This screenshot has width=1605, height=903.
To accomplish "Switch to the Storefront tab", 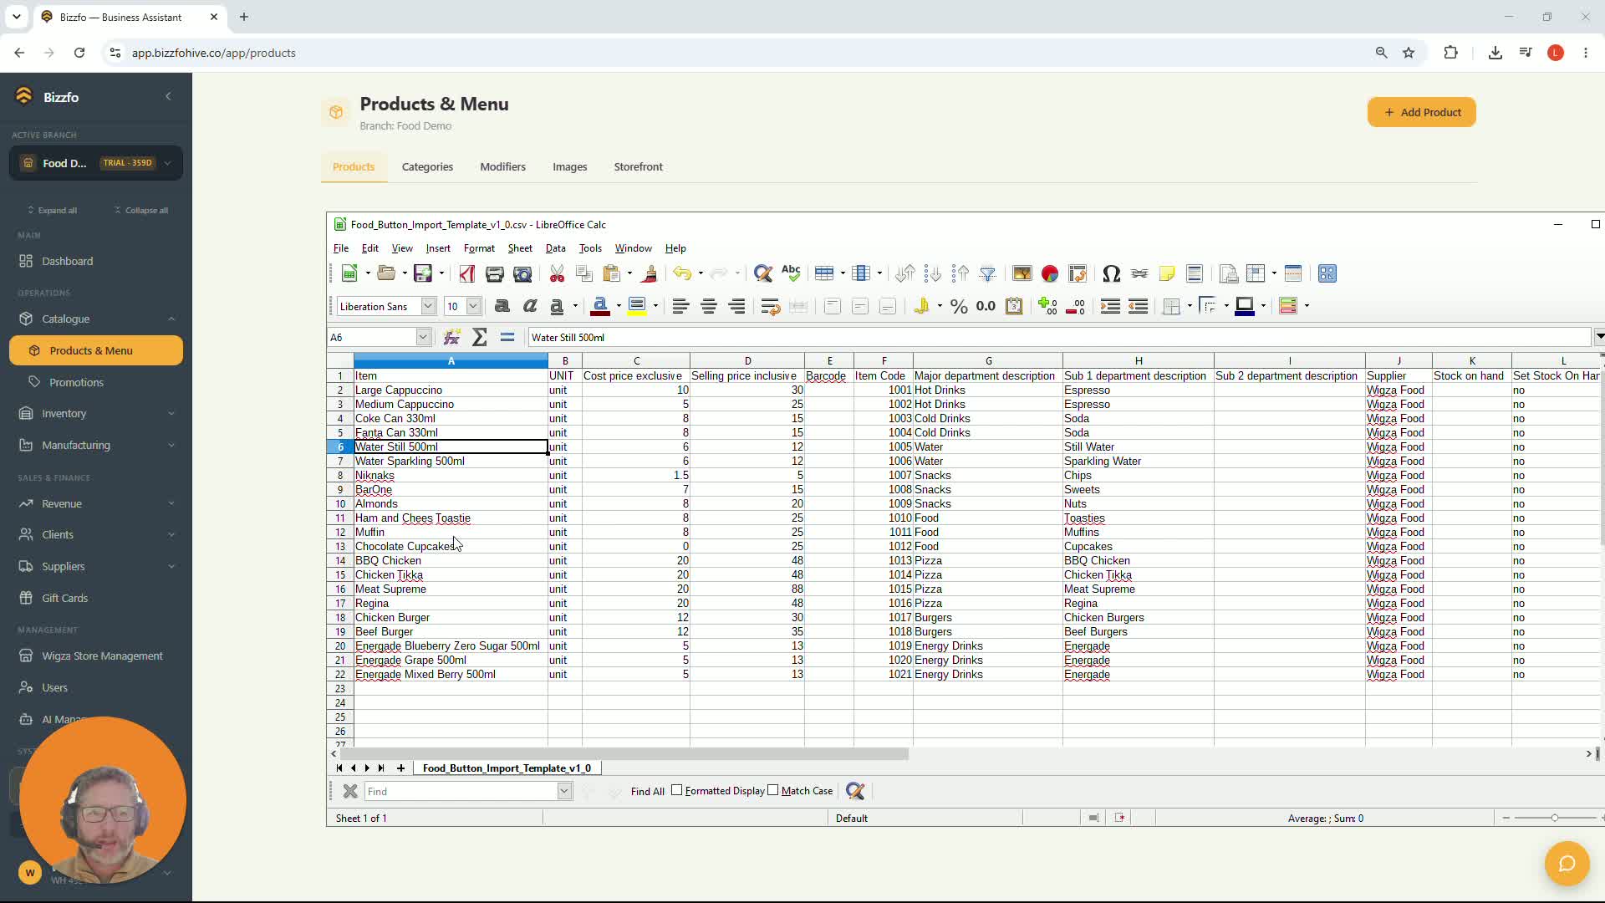I will coord(638,166).
